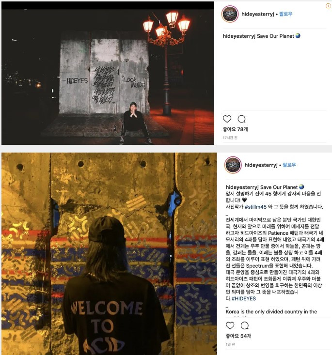332x355 pixels.
Task: Follow hideyesterryj via top 팔로우 link
Action: pyautogui.click(x=286, y=14)
